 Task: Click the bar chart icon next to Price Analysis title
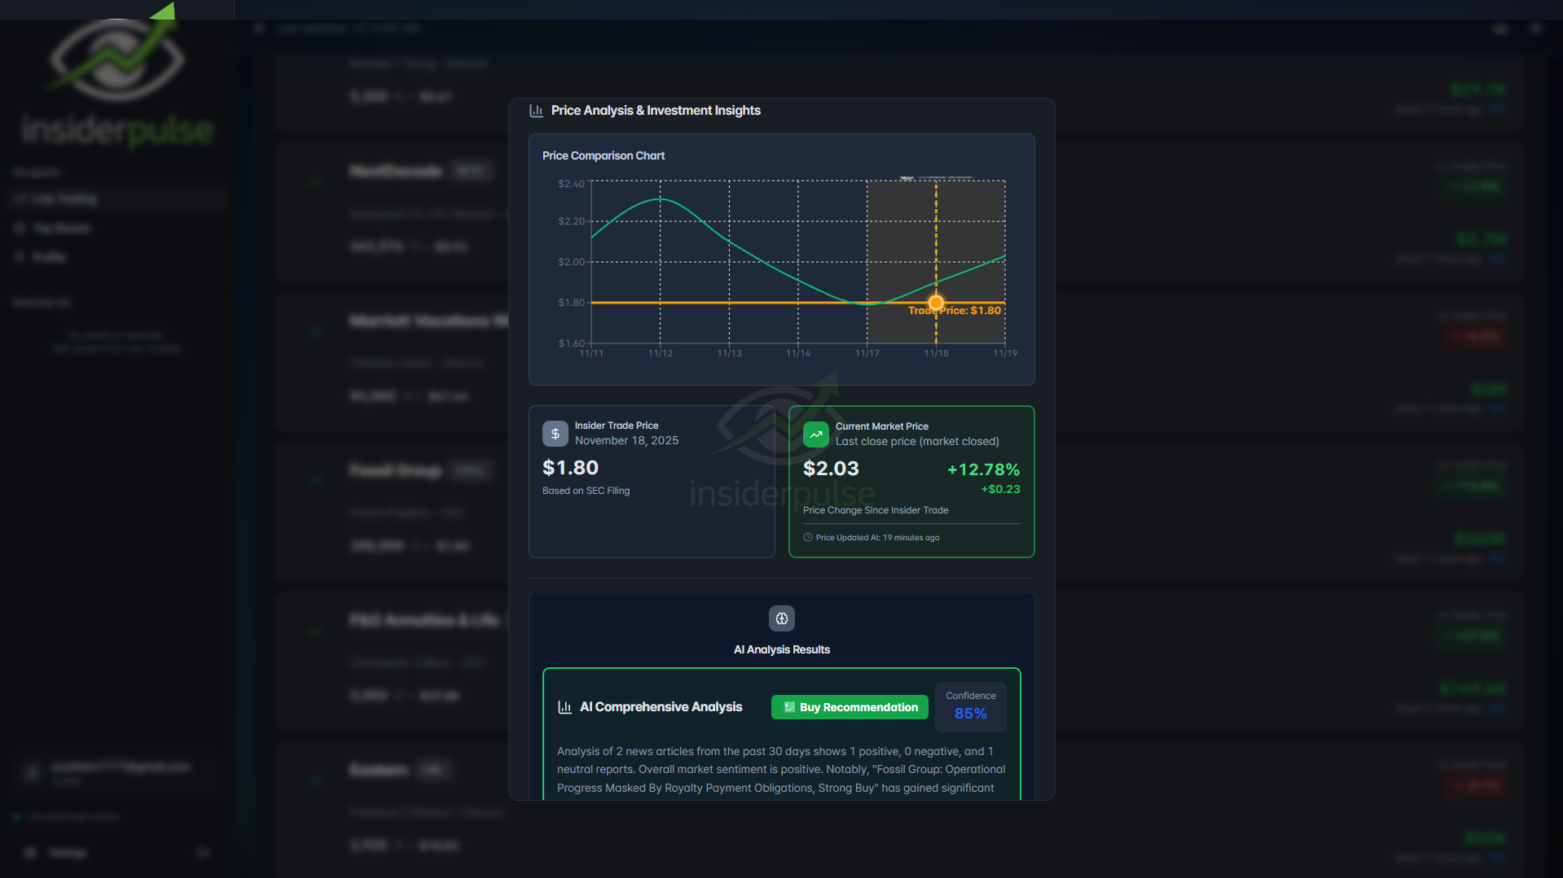[x=537, y=110]
